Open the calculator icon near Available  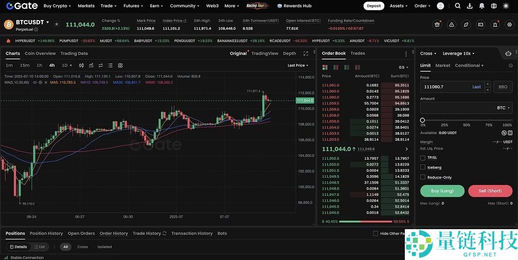(x=510, y=133)
